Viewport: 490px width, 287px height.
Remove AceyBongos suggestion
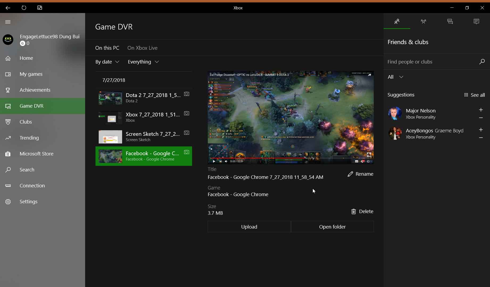(x=481, y=137)
